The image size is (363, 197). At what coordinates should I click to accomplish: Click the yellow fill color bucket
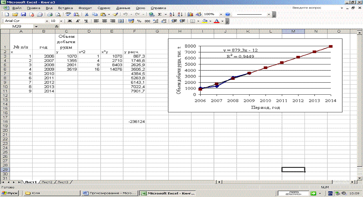(x=204, y=21)
